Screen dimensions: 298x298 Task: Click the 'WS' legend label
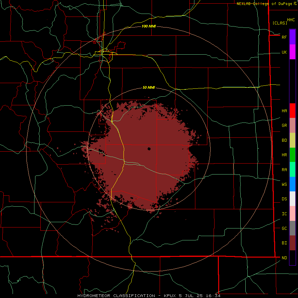284,184
